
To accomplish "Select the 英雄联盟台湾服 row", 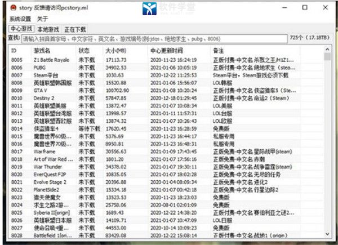I will (166, 113).
